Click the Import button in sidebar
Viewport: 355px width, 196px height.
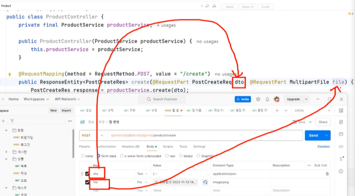[x=66, y=110]
